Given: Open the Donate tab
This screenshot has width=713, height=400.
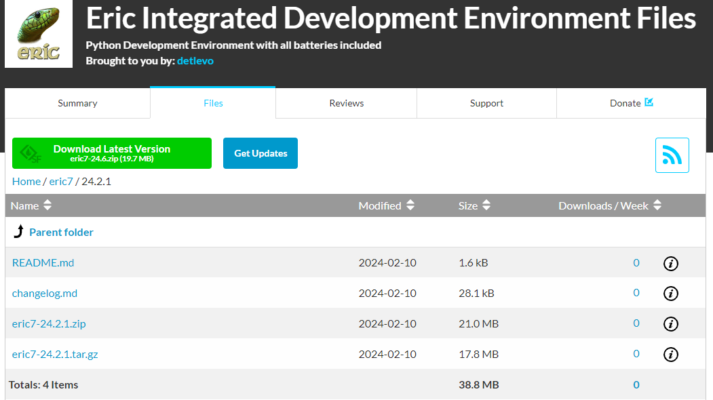Looking at the screenshot, I should 631,103.
